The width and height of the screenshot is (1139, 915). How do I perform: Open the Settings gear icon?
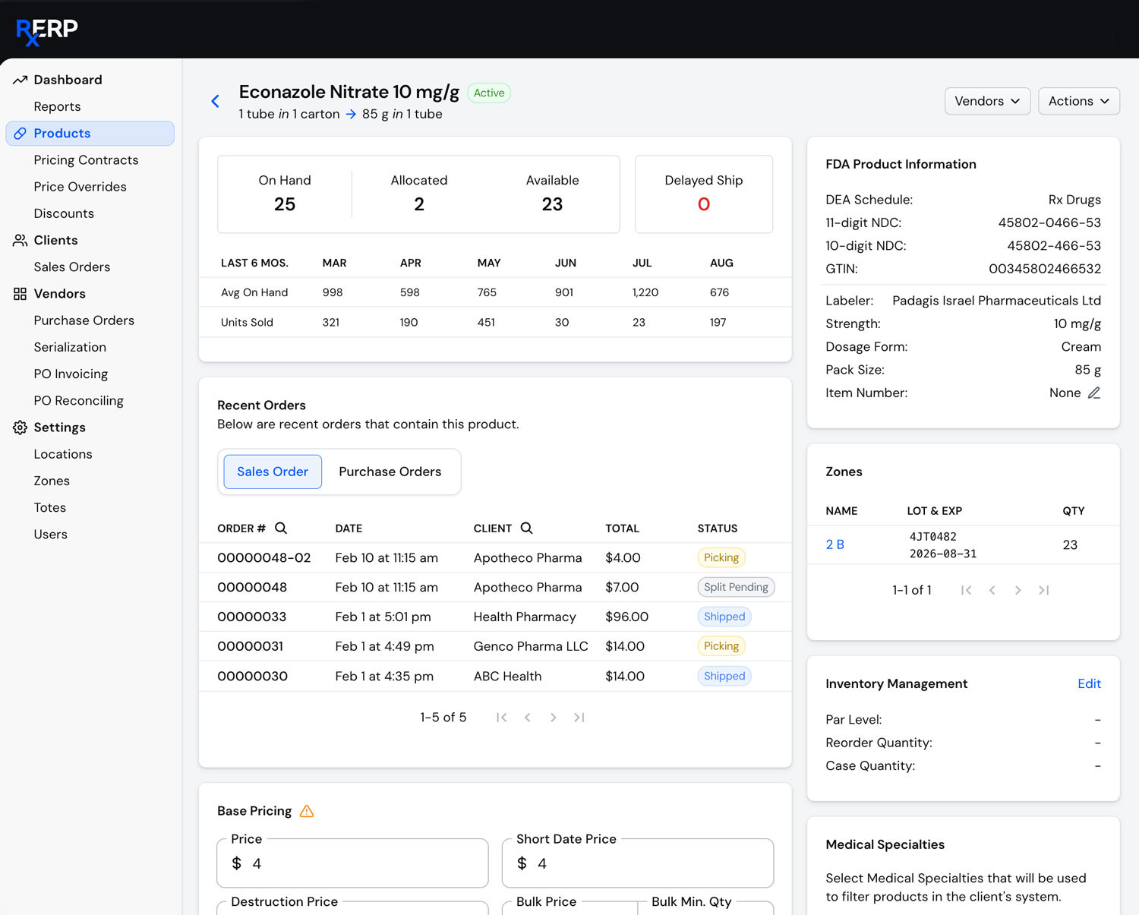coord(20,427)
